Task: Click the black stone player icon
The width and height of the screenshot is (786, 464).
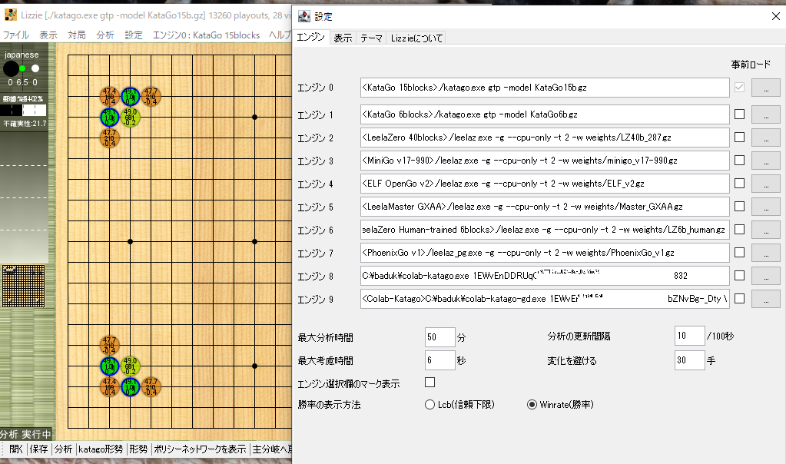Action: pos(11,68)
